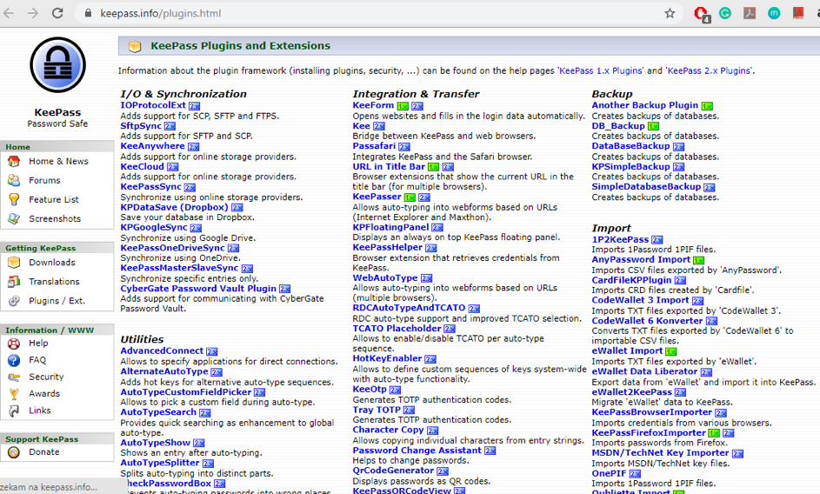Open the KeePassOneDriveSync link
820x494 pixels.
point(172,248)
